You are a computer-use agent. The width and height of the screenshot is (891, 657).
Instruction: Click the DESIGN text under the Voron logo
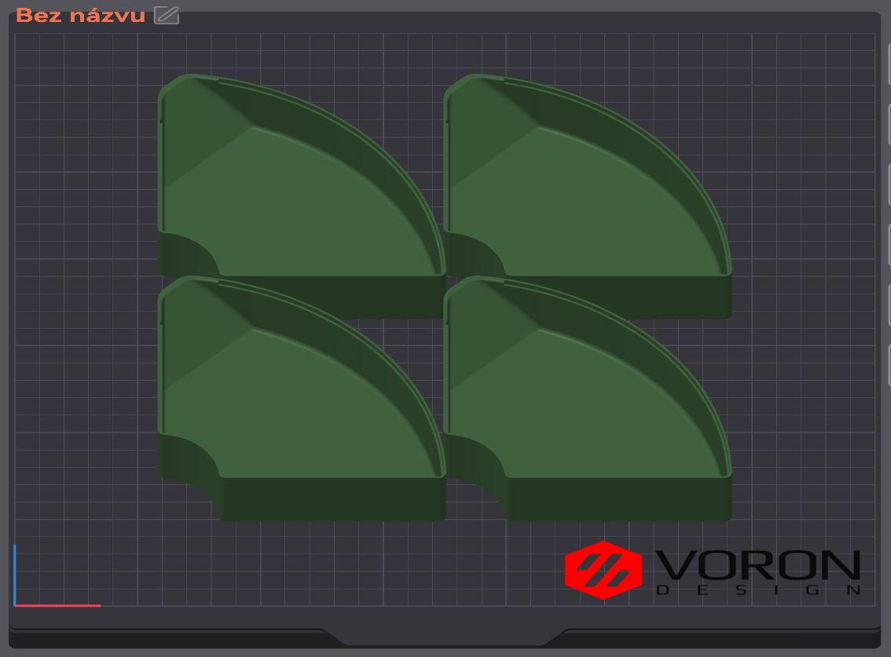(758, 590)
